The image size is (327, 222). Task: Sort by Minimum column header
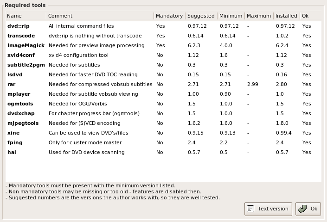pos(231,16)
